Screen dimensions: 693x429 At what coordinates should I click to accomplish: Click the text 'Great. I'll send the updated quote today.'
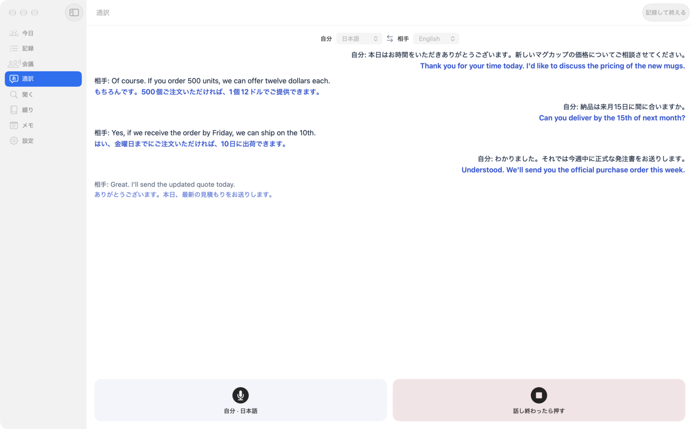[165, 184]
